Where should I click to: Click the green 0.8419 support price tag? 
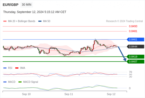click(136, 57)
